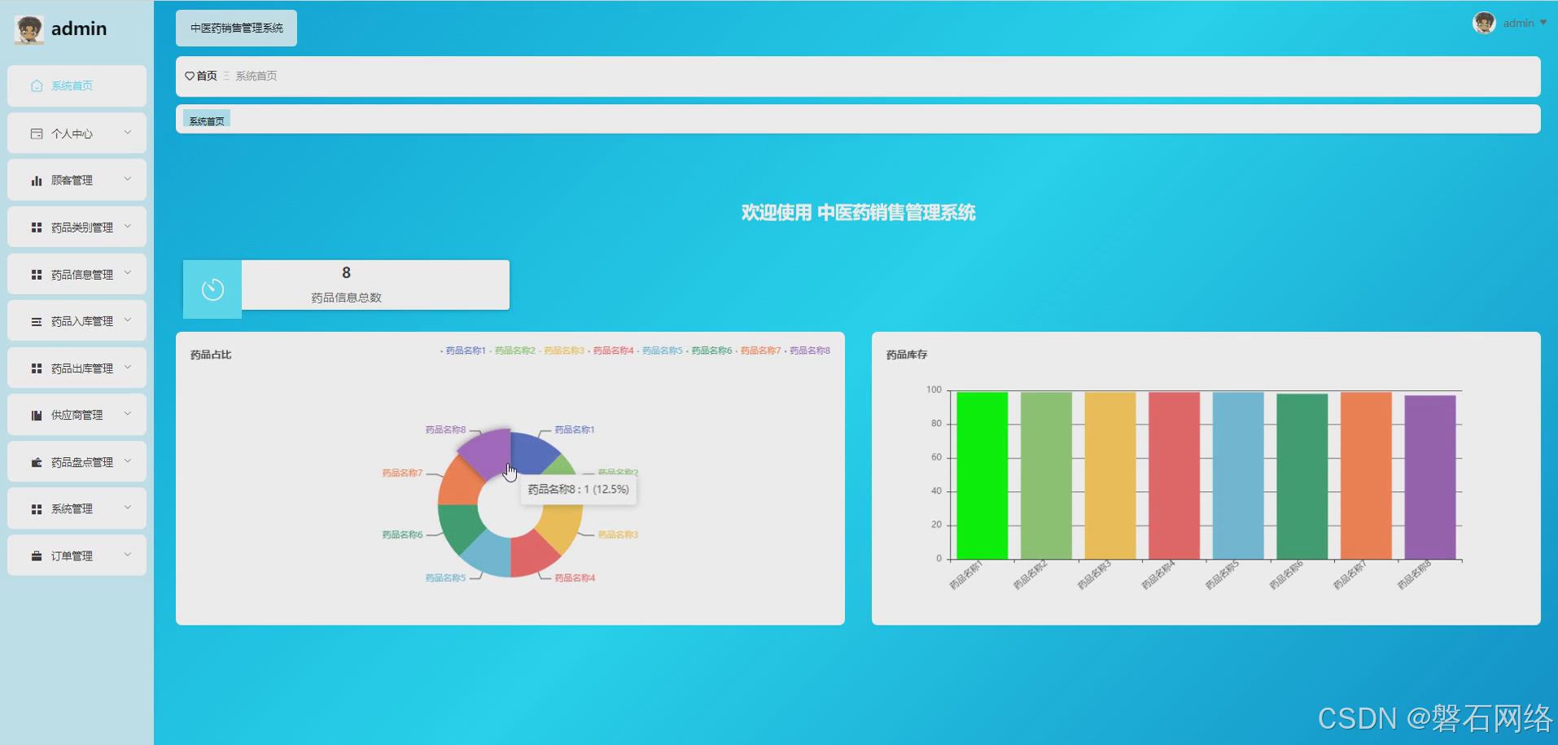Image resolution: width=1558 pixels, height=745 pixels.
Task: Open the 药品信息管理 menu item
Action: [77, 274]
